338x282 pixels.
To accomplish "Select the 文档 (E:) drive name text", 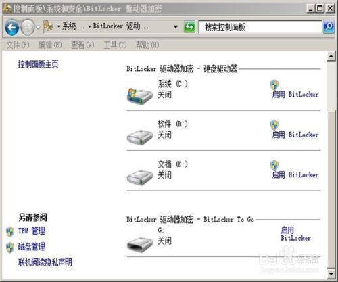I will (172, 164).
